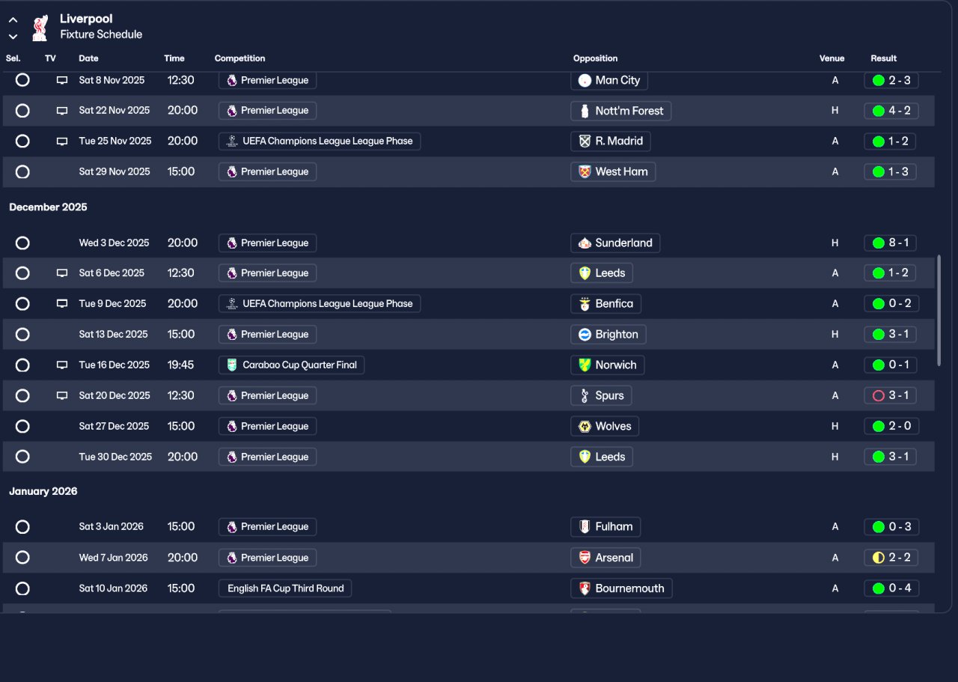Viewport: 958px width, 682px height.
Task: Click TV icon for R. Madrid match
Action: pos(62,141)
